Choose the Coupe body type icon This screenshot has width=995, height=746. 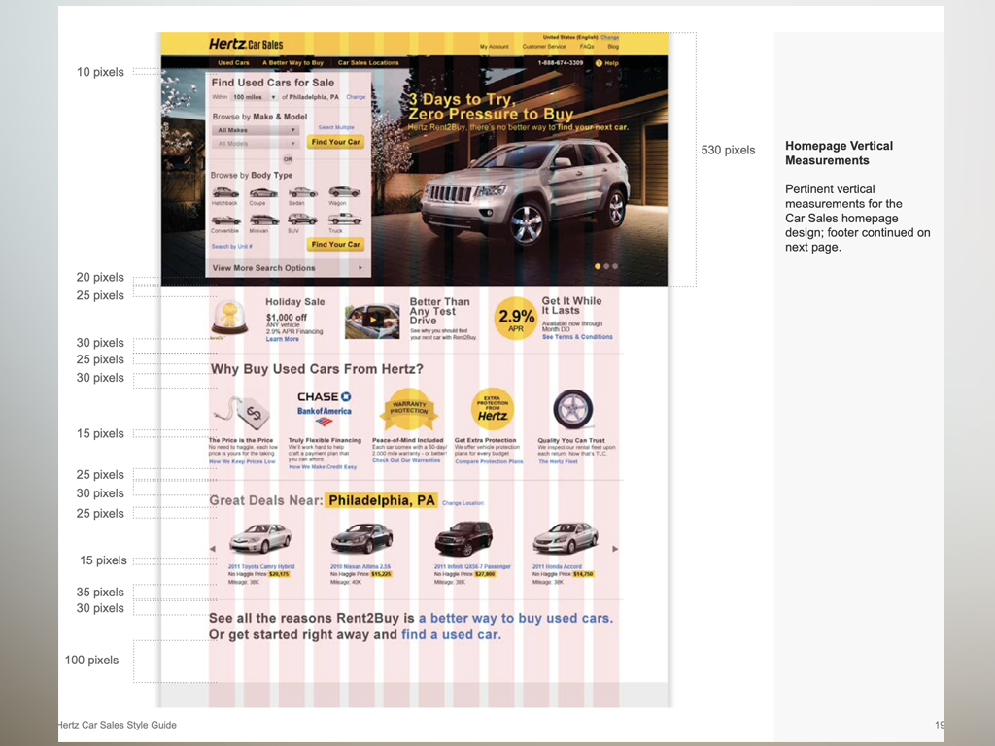pyautogui.click(x=263, y=192)
